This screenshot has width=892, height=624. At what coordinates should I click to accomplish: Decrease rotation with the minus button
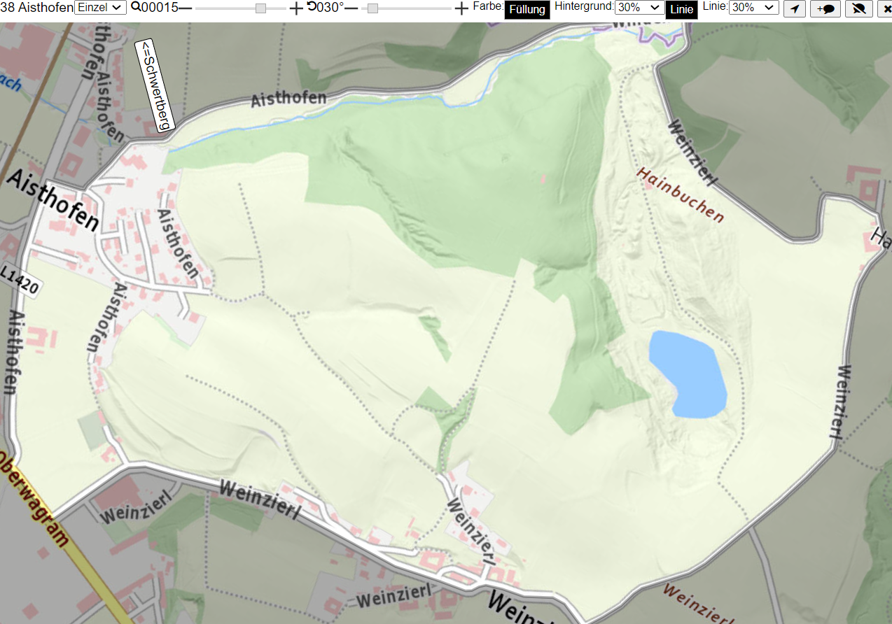point(351,8)
